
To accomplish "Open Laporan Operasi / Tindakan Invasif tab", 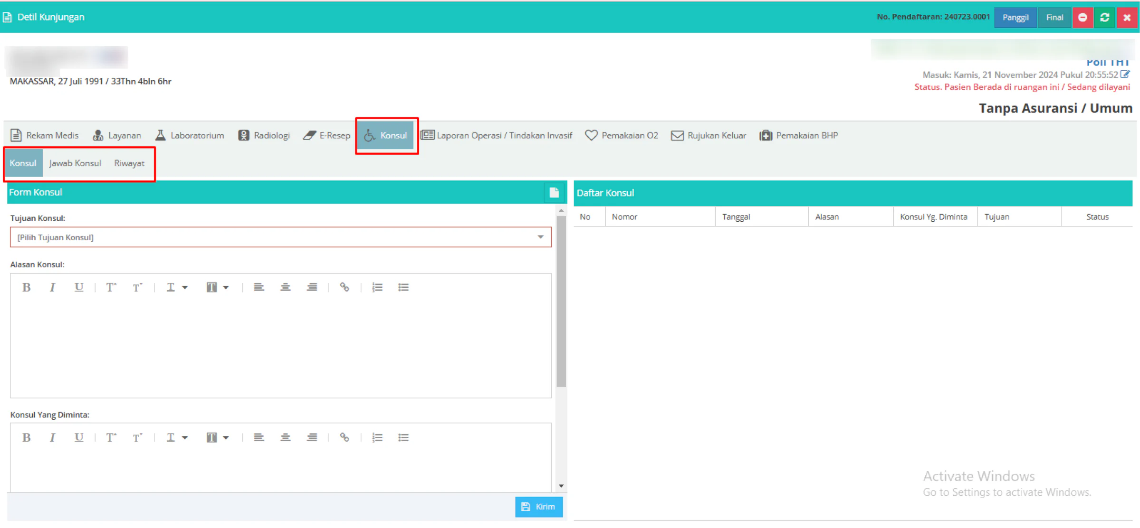I will click(497, 135).
